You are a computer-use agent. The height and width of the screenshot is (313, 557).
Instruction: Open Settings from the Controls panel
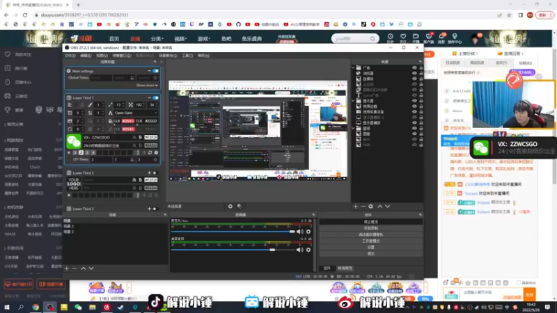point(371,248)
